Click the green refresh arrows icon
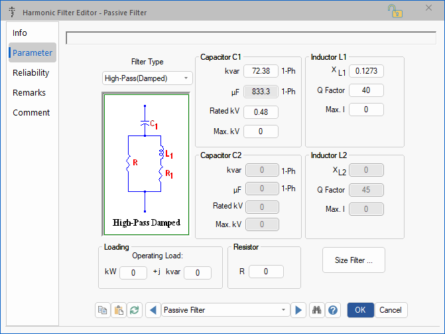 coord(135,310)
